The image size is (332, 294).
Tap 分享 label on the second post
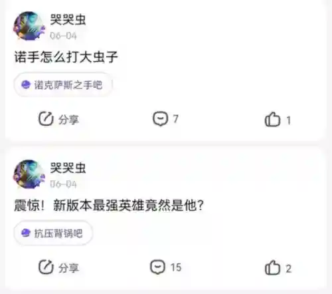click(68, 268)
